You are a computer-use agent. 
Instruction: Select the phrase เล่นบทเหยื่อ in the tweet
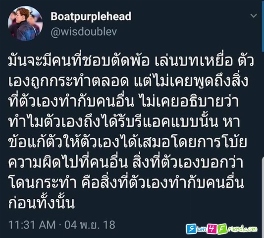pyautogui.click(x=193, y=61)
